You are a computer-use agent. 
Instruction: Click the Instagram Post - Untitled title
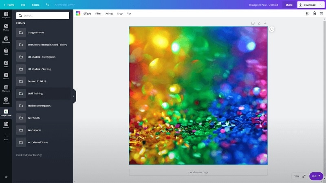point(263,5)
